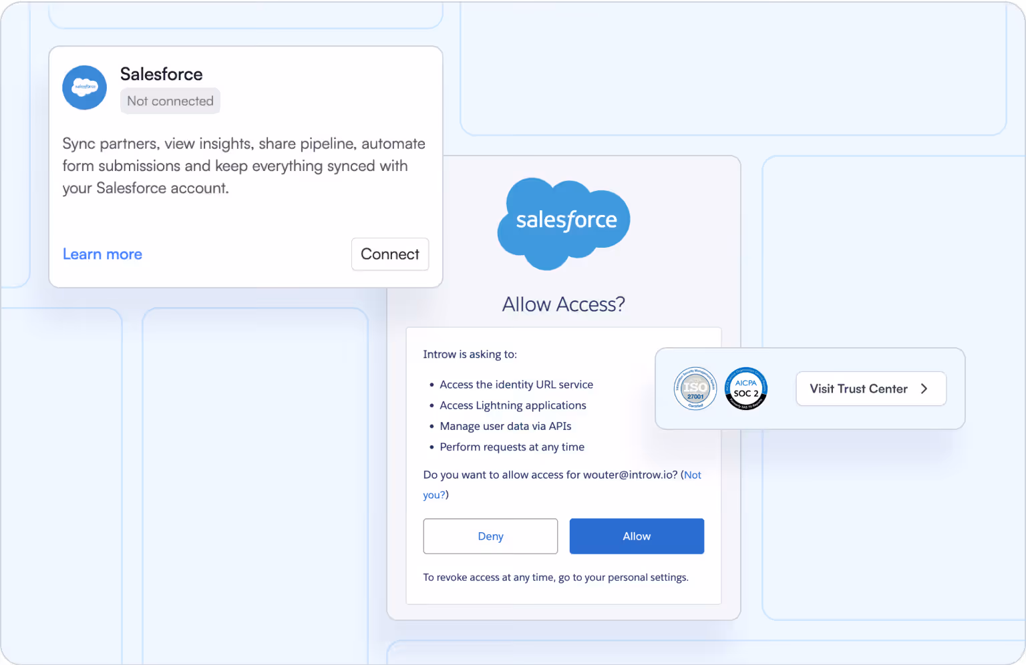The image size is (1026, 665).
Task: Follow the 'Not you?' link
Action: pos(693,475)
